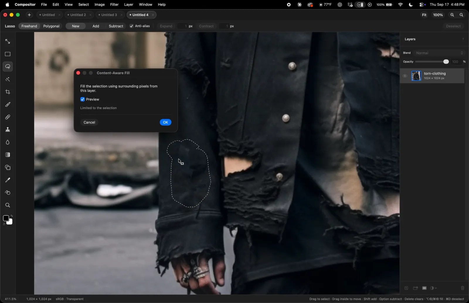The width and height of the screenshot is (469, 303).
Task: Select the Lasso tool in the toolbar
Action: coord(8,67)
